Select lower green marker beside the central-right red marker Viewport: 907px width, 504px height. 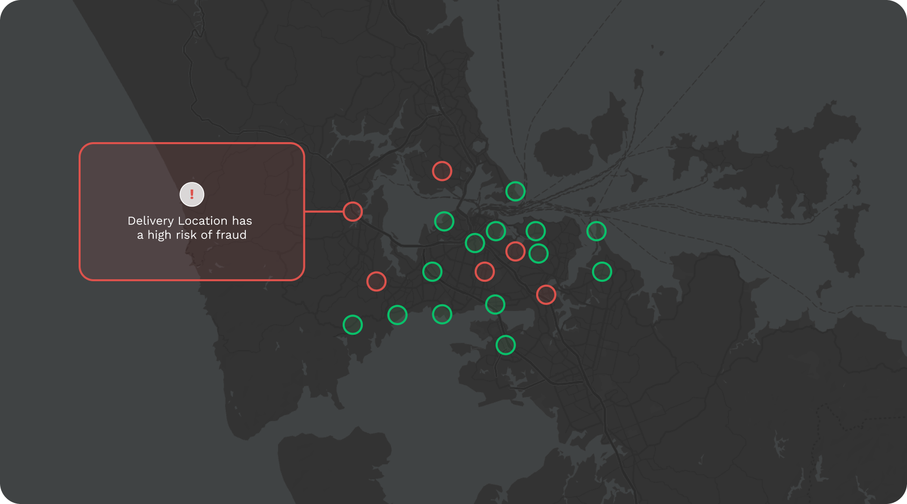[x=539, y=254]
